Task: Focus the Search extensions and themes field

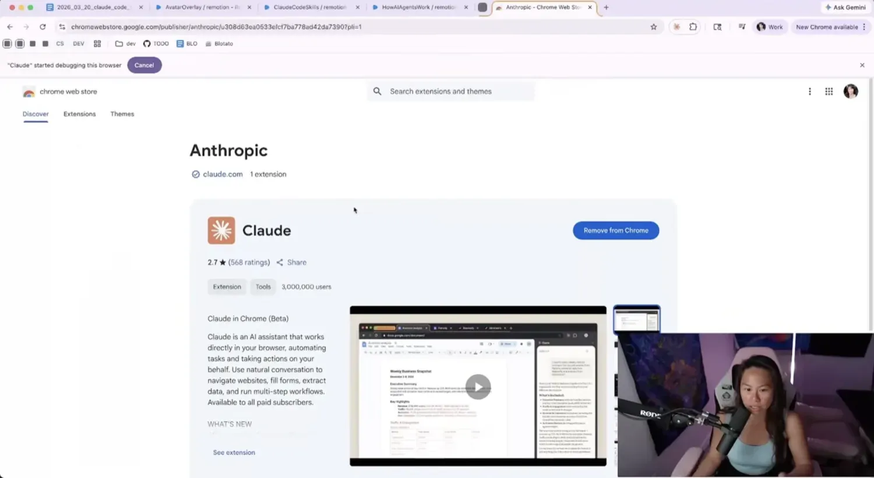Action: 451,91
